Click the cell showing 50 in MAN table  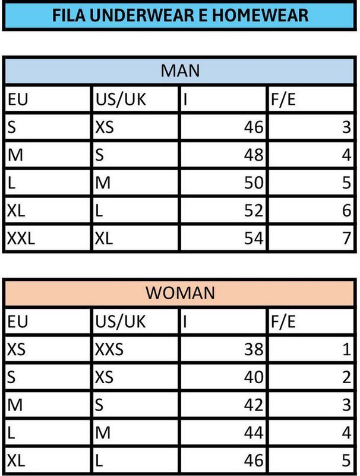click(x=223, y=183)
